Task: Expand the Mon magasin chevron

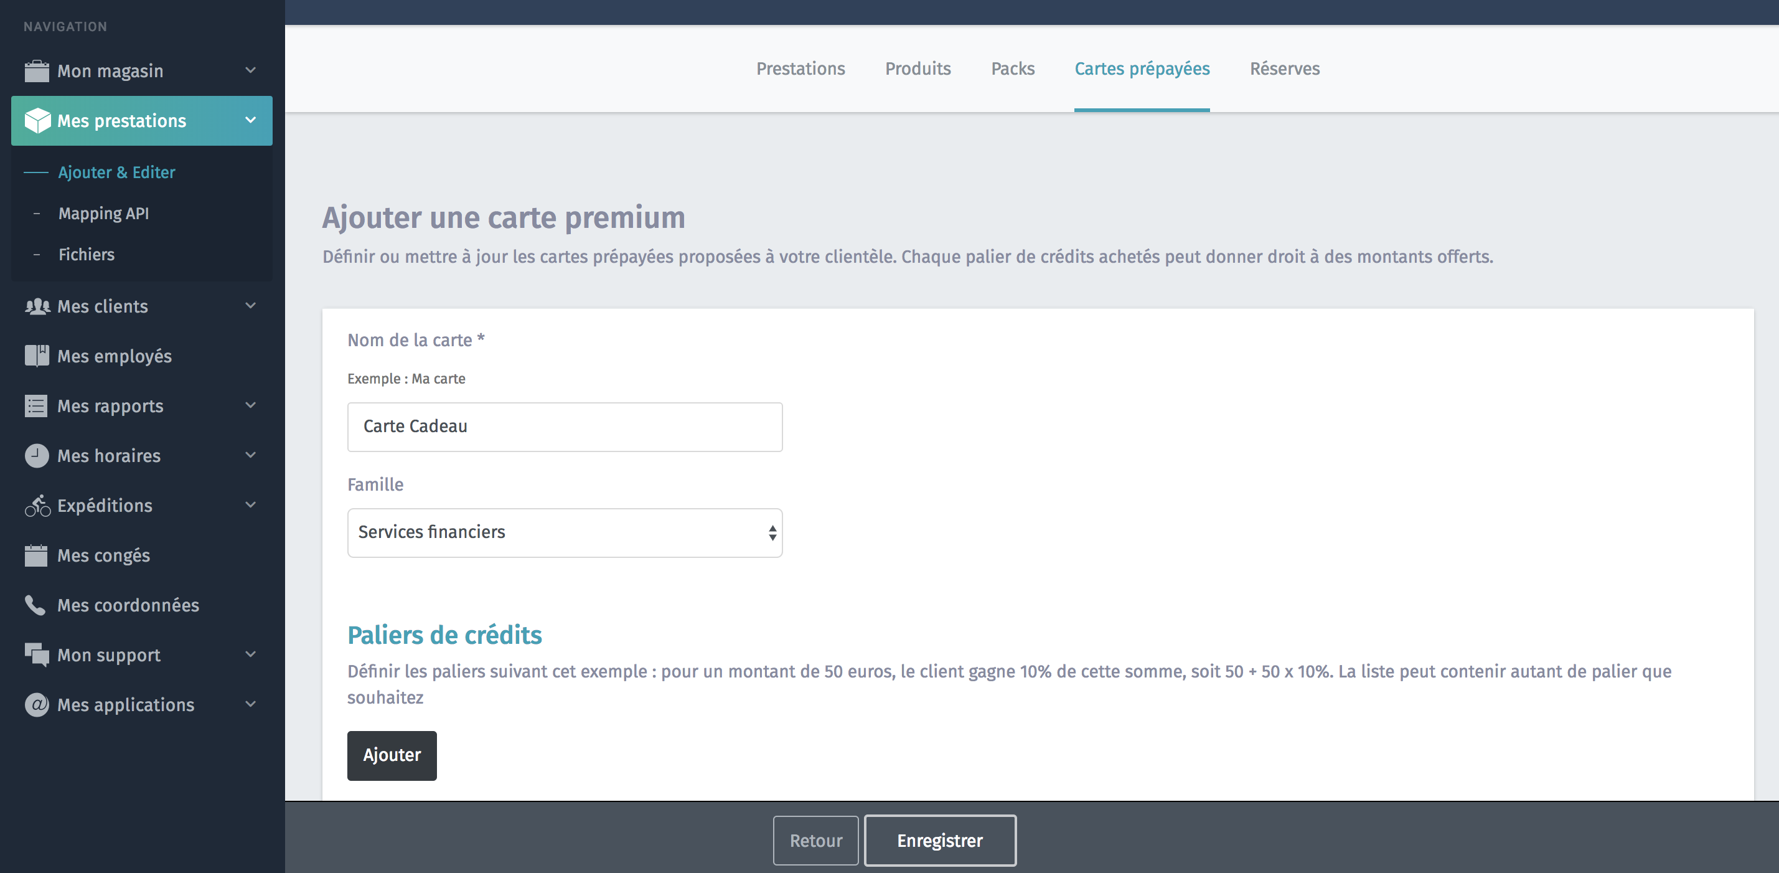Action: (x=251, y=70)
